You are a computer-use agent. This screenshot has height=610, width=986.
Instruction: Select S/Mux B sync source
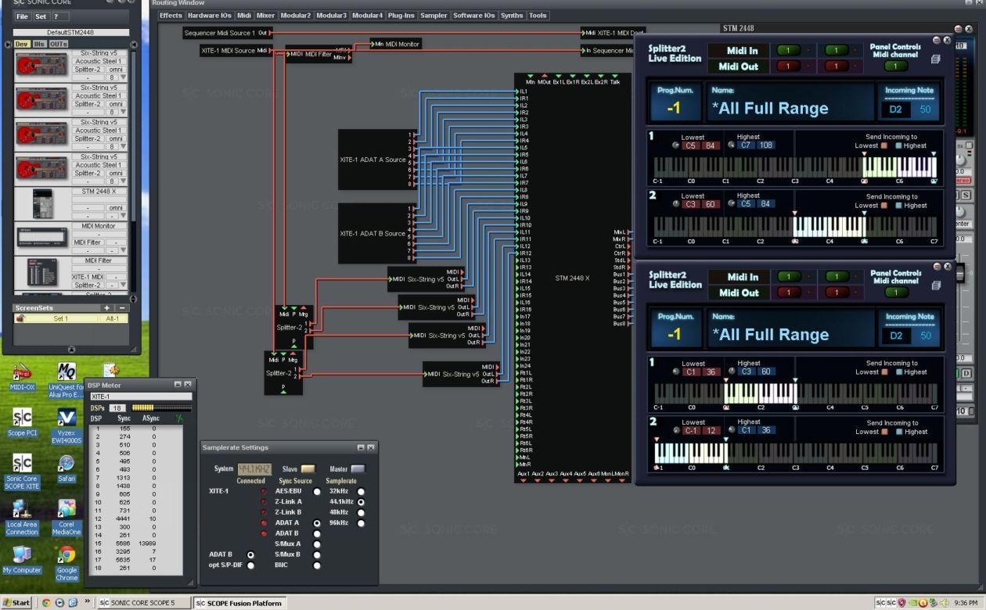click(317, 554)
